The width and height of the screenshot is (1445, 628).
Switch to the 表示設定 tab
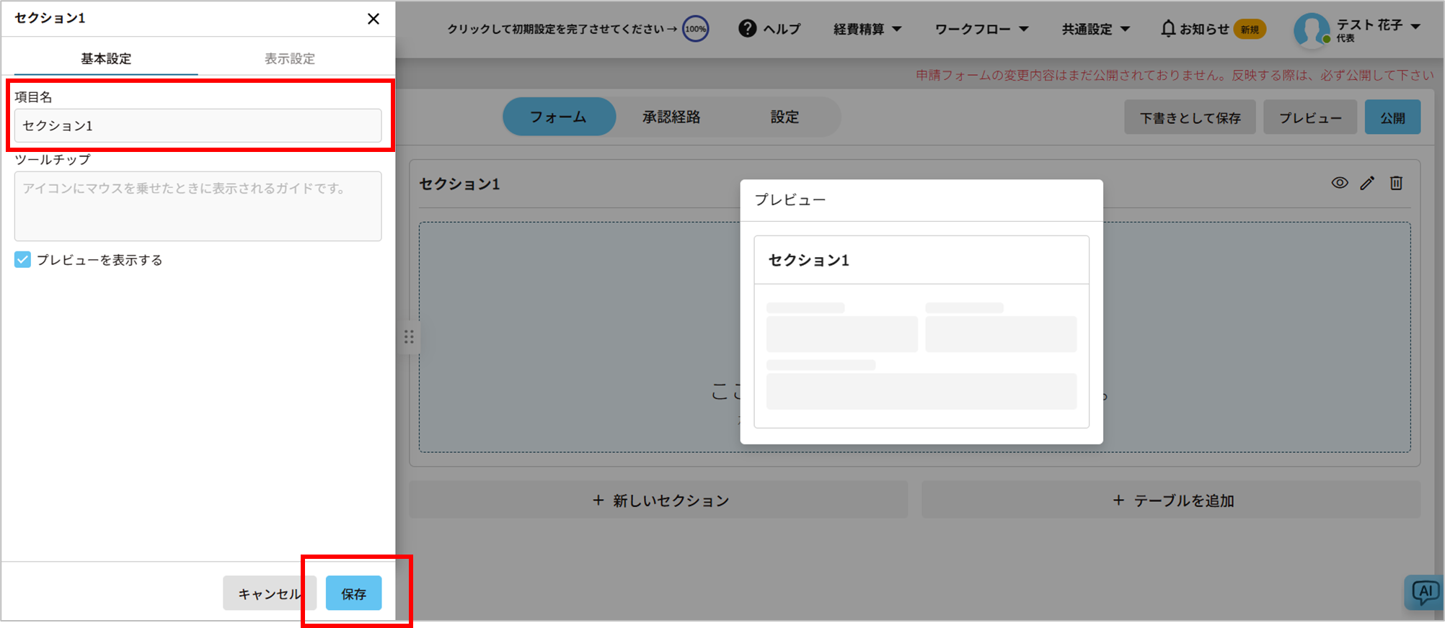[289, 58]
